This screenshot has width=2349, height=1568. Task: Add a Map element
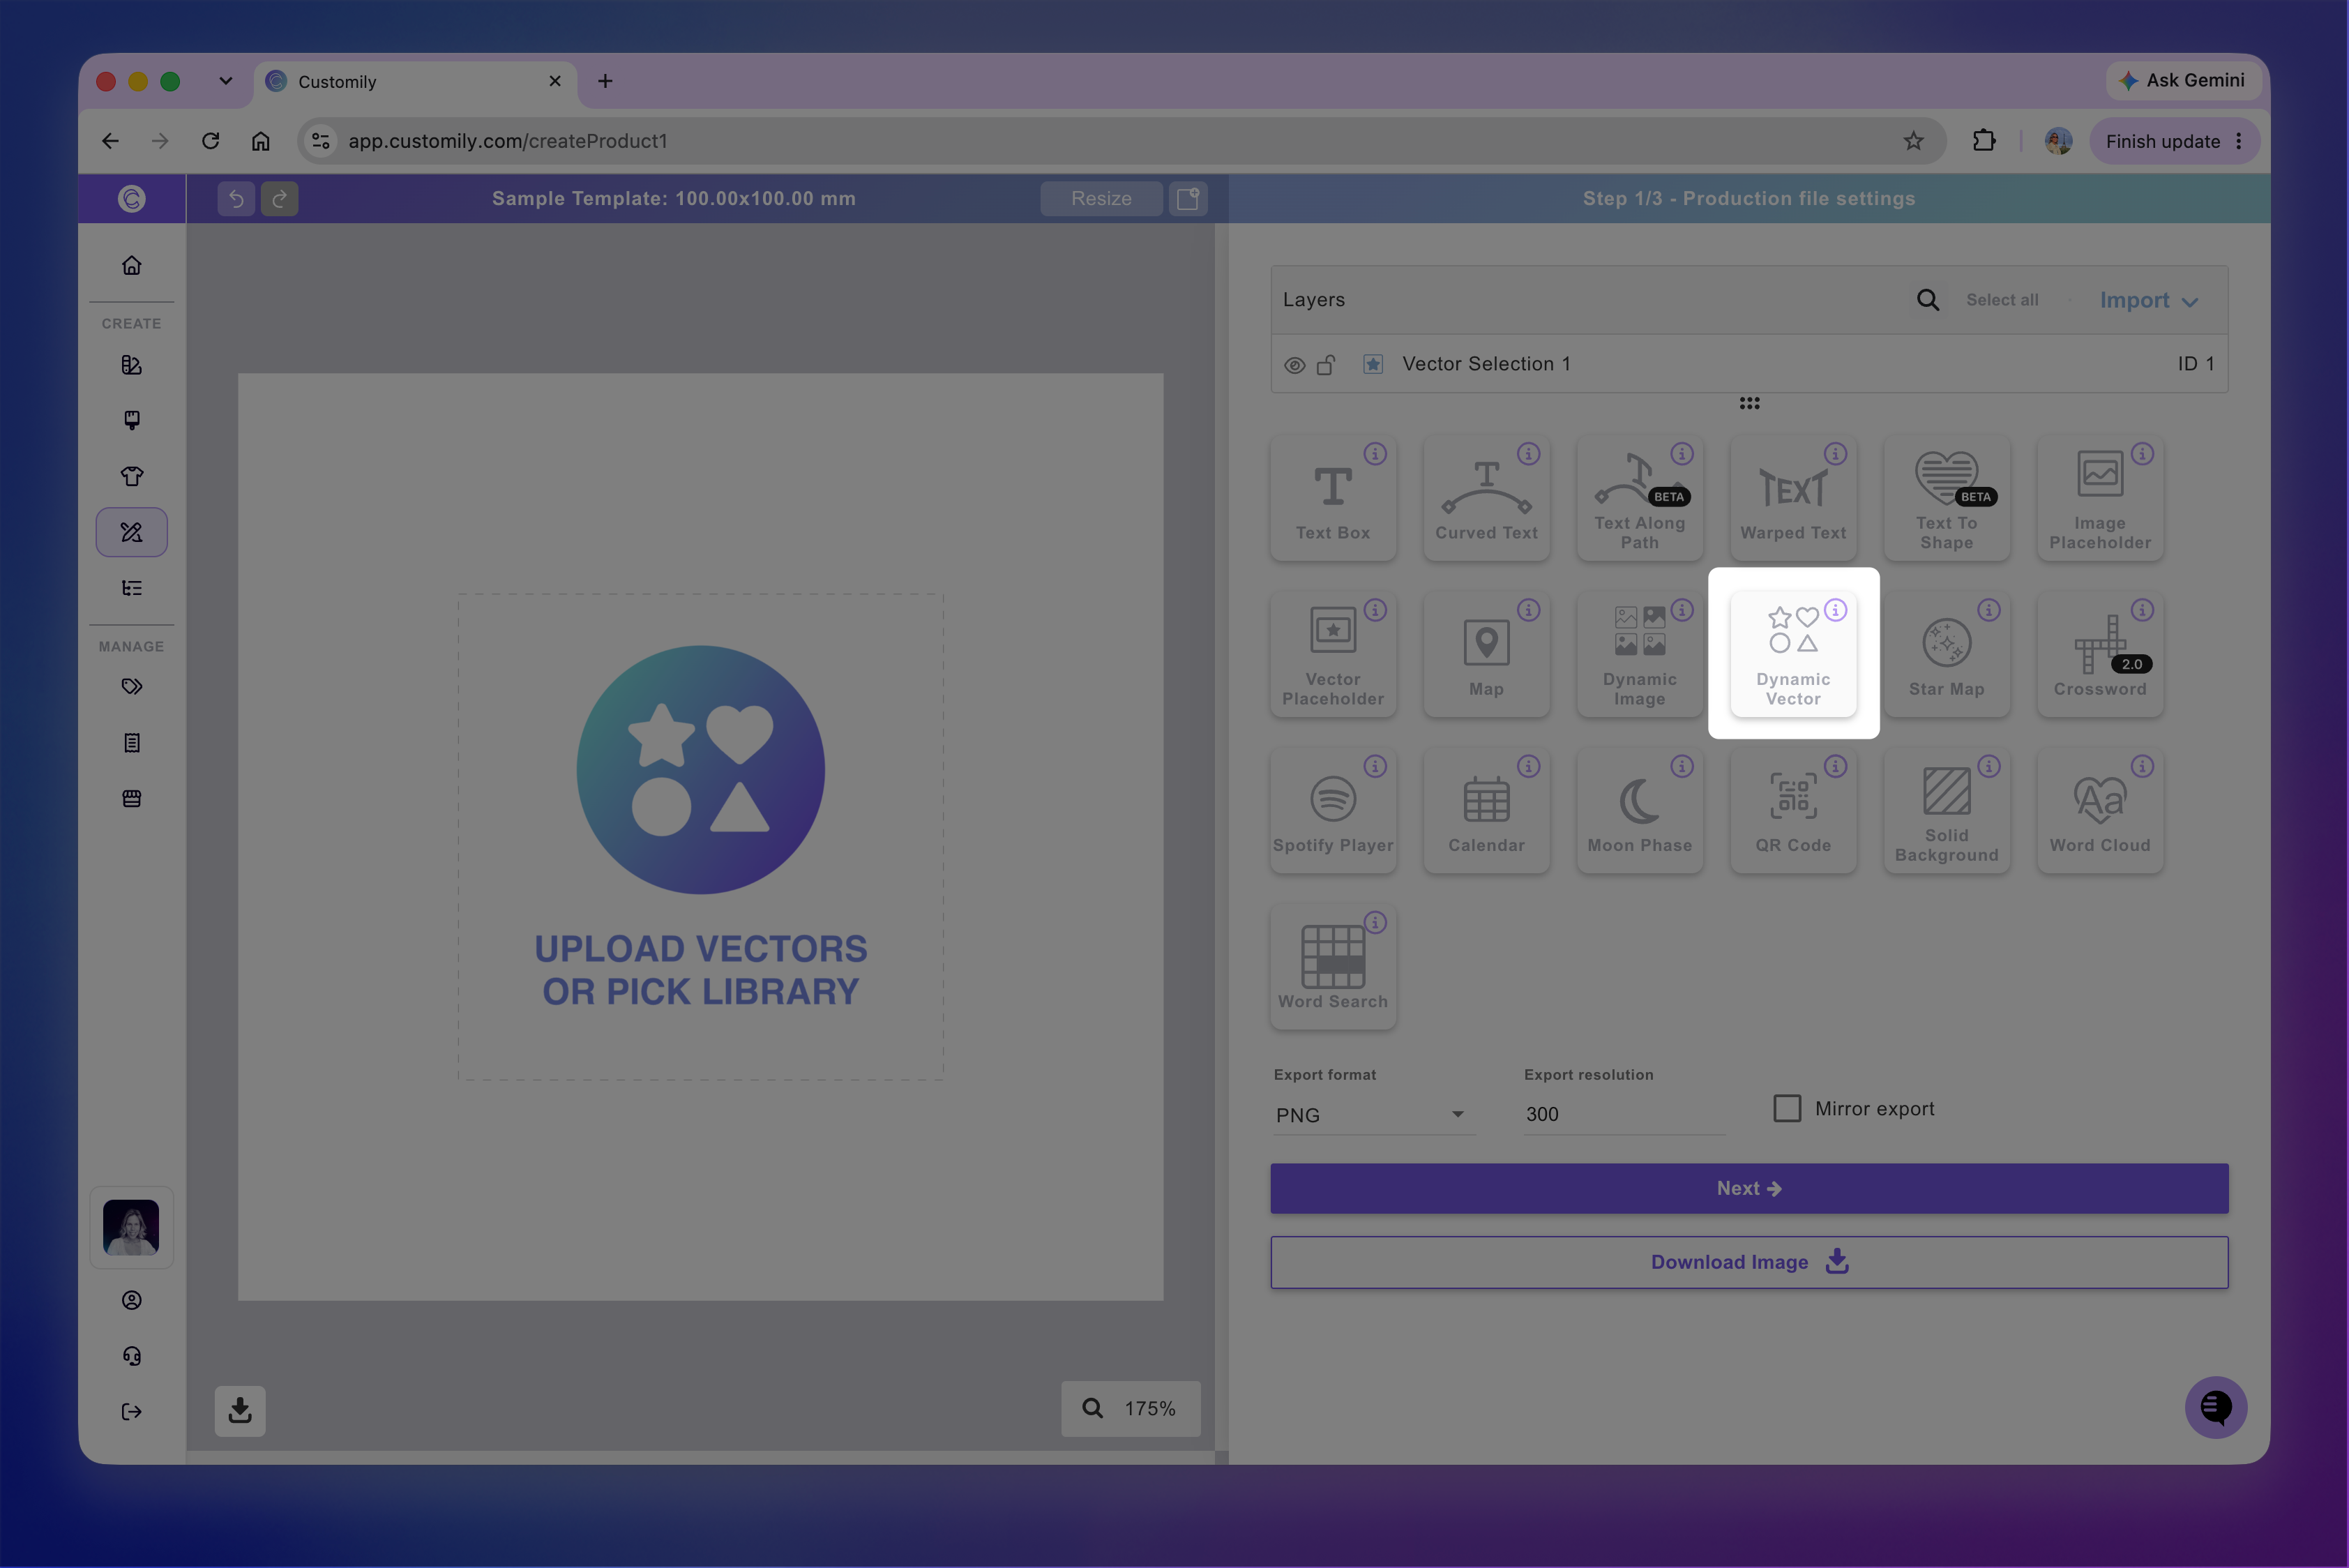1486,654
